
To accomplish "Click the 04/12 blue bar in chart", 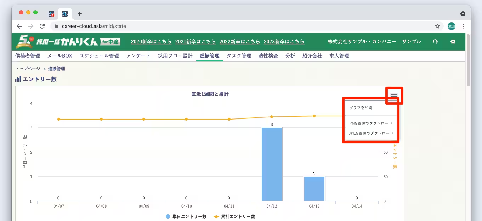I will 272,164.
